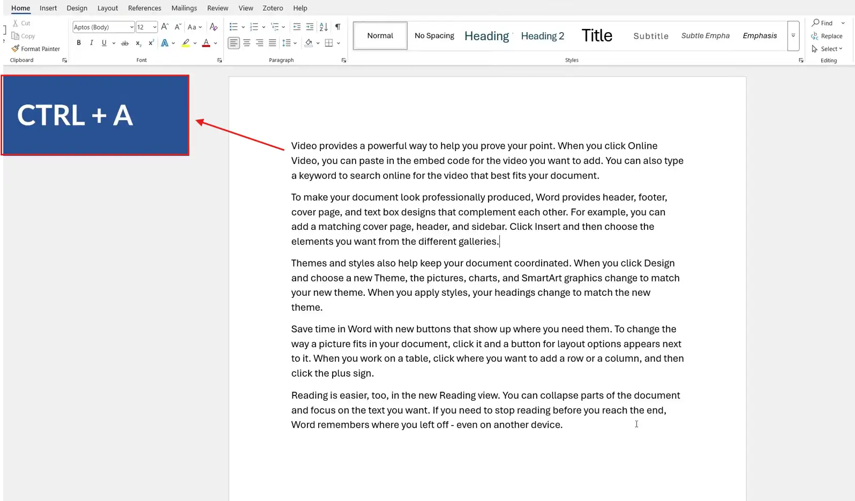Image resolution: width=855 pixels, height=501 pixels.
Task: Toggle underline formatting
Action: [104, 43]
